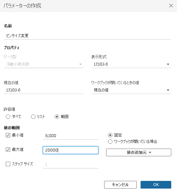The width and height of the screenshot is (177, 194).
Task: Open the disabled データ型 浮動小数点数 dropdown
Action: point(44,64)
